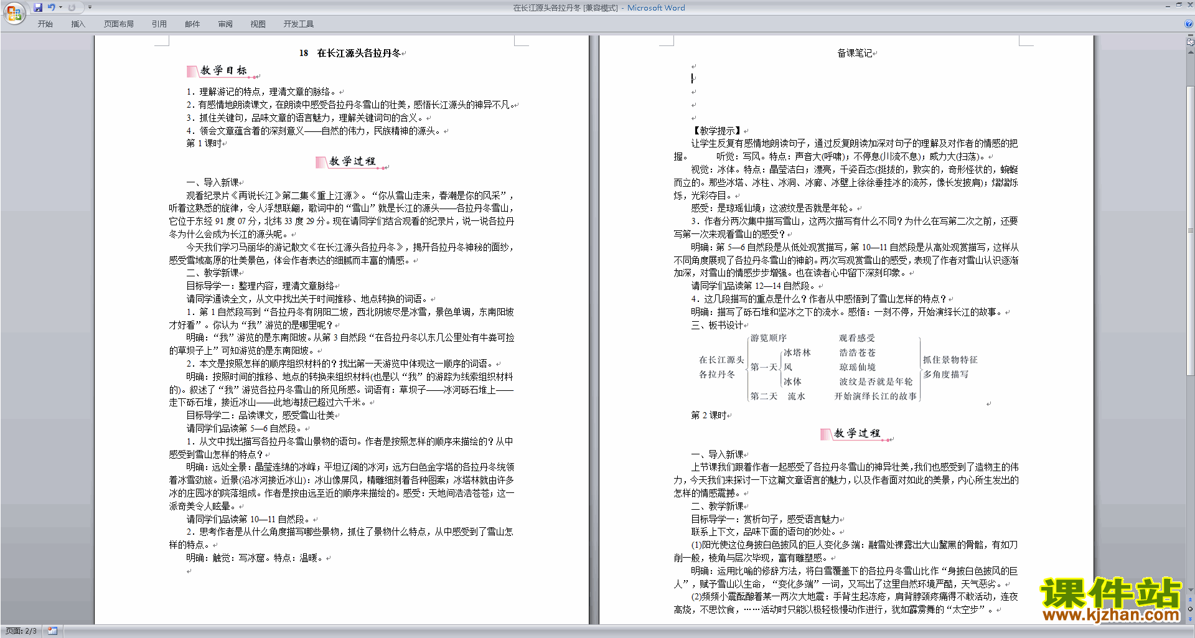
Task: Open the Select Browse Object round button
Action: pyautogui.click(x=1191, y=609)
